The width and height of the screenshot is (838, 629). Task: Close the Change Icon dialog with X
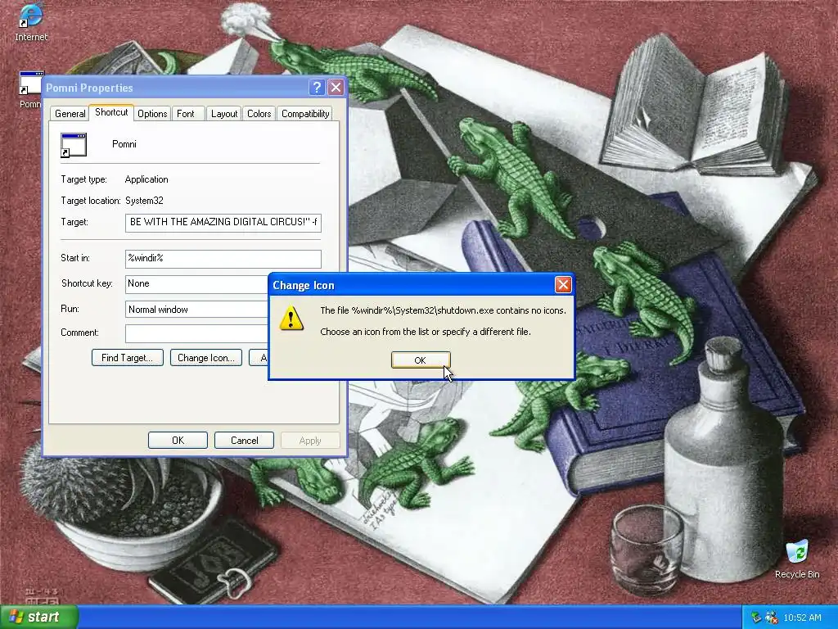(x=563, y=284)
